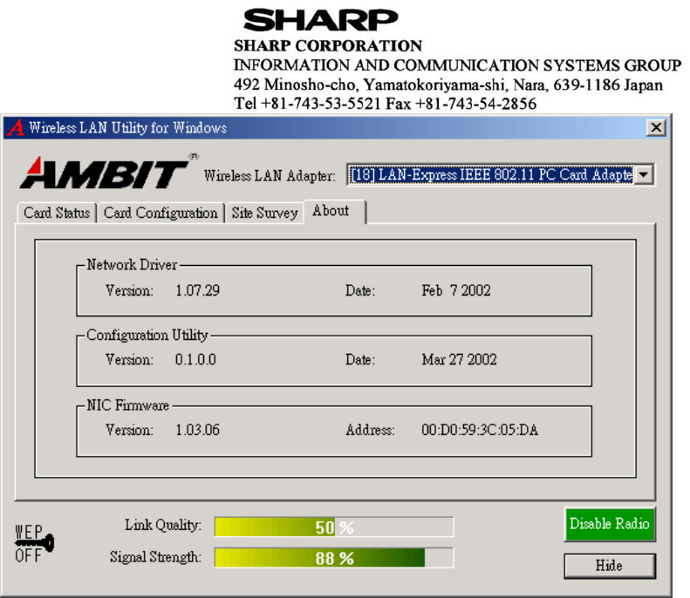Click the Wireless LAN Adapter label
690x598 pixels.
click(x=270, y=176)
